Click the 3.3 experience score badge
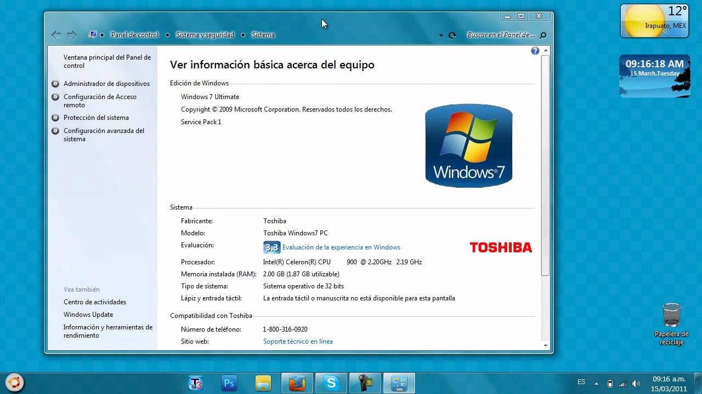The width and height of the screenshot is (702, 394). point(271,247)
